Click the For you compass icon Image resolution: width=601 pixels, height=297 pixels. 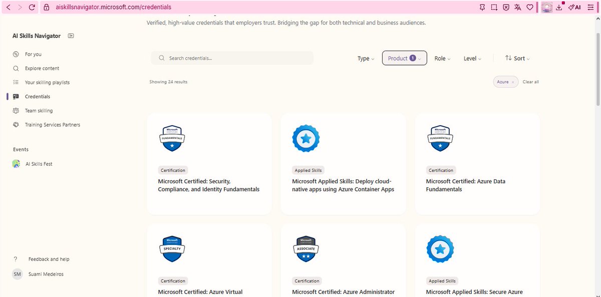pos(16,54)
